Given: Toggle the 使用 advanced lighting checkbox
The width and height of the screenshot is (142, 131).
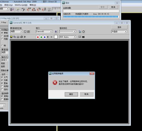Looking at the screenshot, I should [x=2, y=96].
